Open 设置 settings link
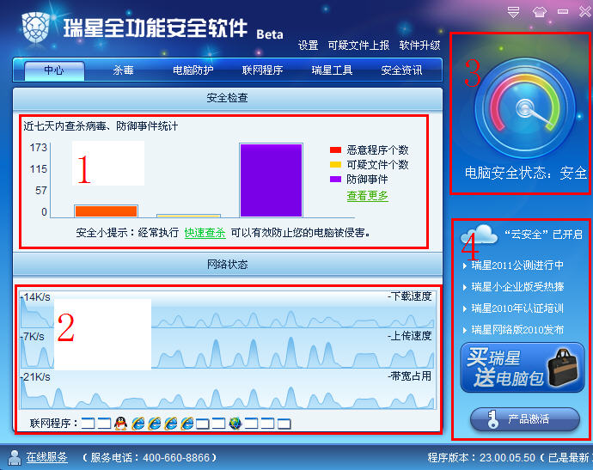This screenshot has width=593, height=470. [309, 46]
